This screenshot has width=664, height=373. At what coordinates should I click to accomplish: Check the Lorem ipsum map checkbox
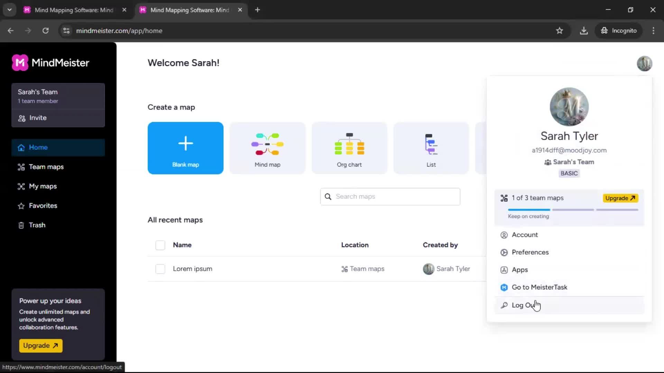[x=160, y=269]
